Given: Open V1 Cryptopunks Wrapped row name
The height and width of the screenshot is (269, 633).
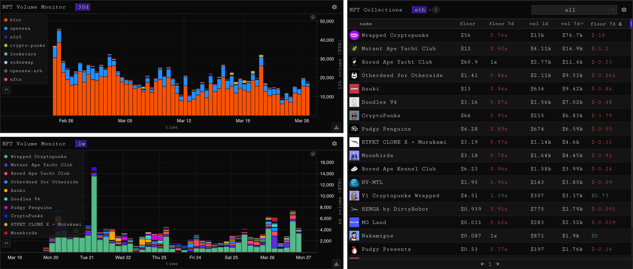Looking at the screenshot, I should click(x=400, y=196).
